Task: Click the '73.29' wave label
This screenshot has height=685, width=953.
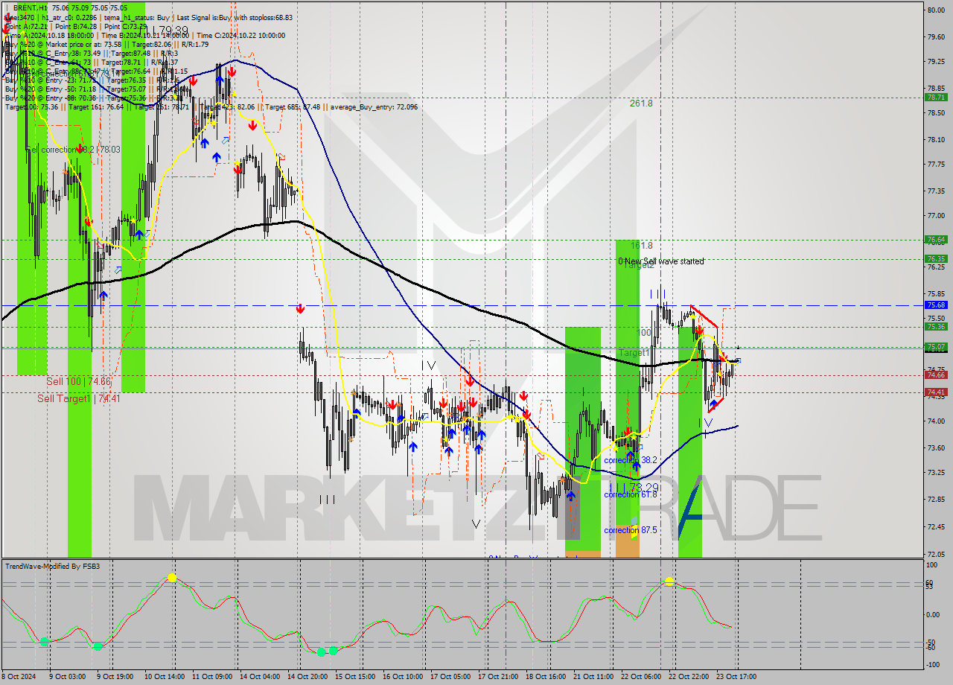Action: pyautogui.click(x=644, y=487)
